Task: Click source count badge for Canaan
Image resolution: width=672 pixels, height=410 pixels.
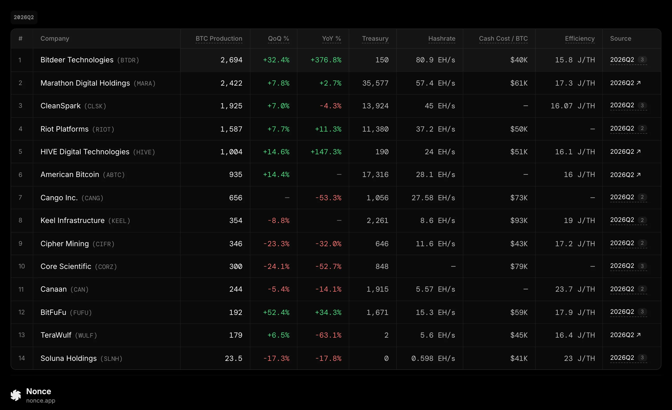Action: (642, 288)
